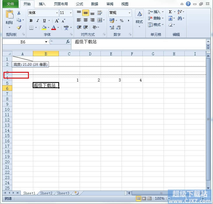The image size is (213, 204).
Task: Switch to Sheet3 worksheet tab
Action: tap(63, 193)
